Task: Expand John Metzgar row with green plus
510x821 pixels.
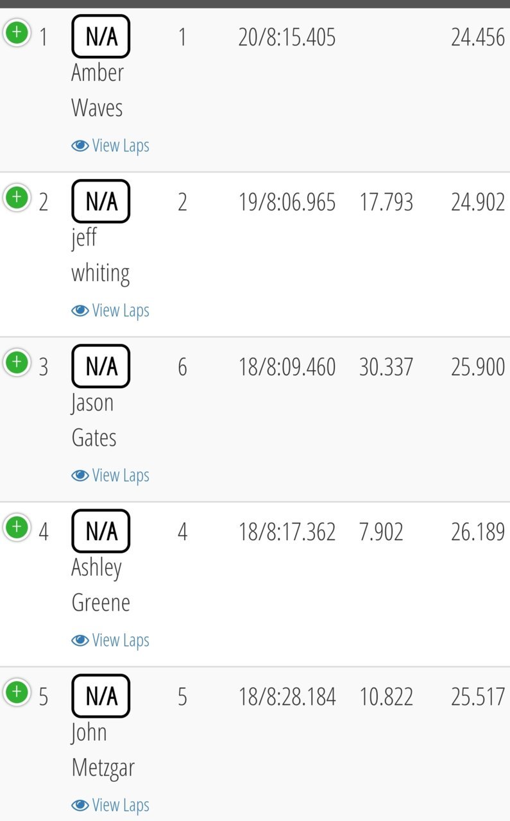Action: tap(17, 692)
